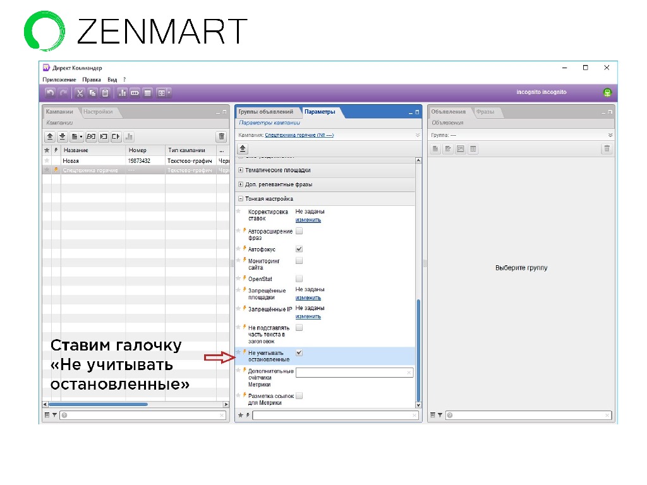Switch to the Фразы tab

pos(485,112)
